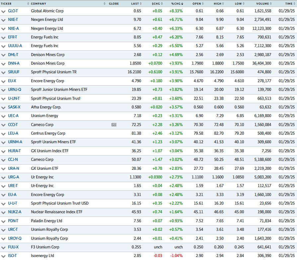Image resolution: width=297 pixels, height=260 pixels.
Task: Expand the LEU-A row chevron
Action: [x=3, y=134]
